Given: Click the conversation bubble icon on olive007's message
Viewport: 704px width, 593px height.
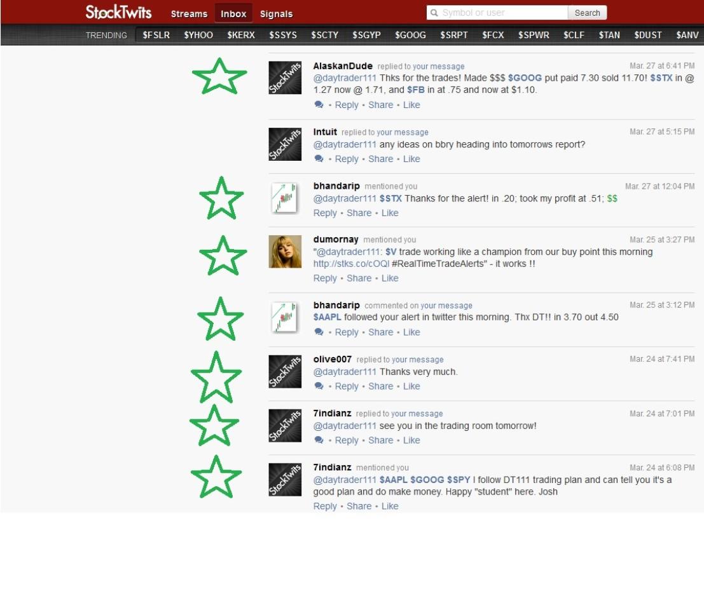Looking at the screenshot, I should (319, 386).
